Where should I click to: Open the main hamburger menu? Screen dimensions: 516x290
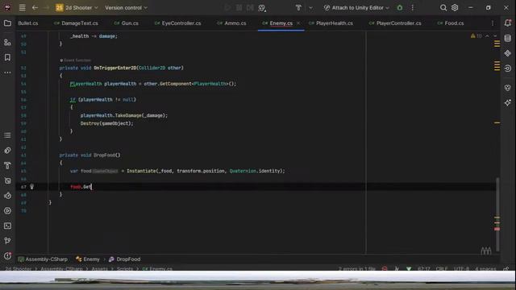click(22, 7)
